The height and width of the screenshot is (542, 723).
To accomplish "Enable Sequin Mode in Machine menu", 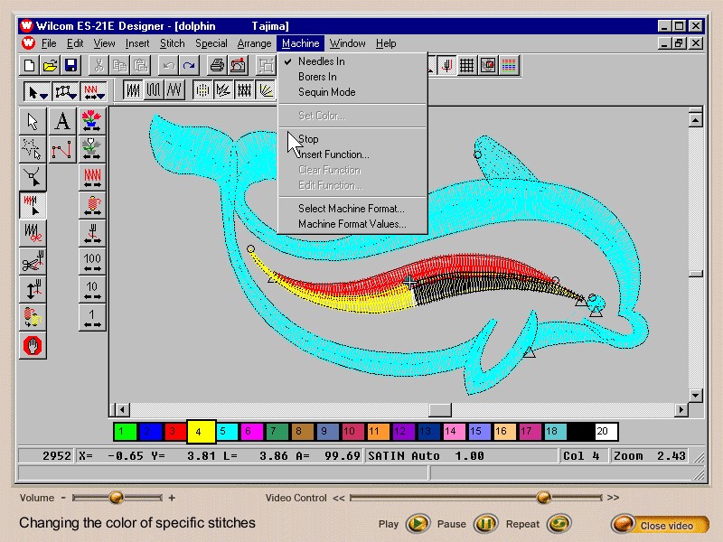I will pos(326,92).
